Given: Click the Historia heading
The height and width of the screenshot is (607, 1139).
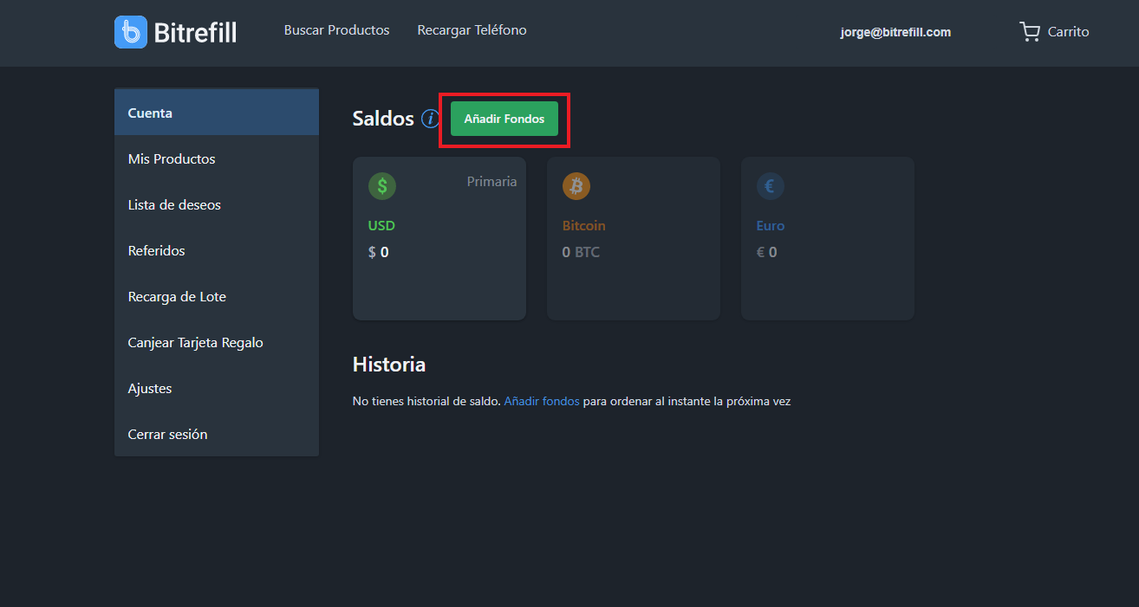Looking at the screenshot, I should click(389, 365).
